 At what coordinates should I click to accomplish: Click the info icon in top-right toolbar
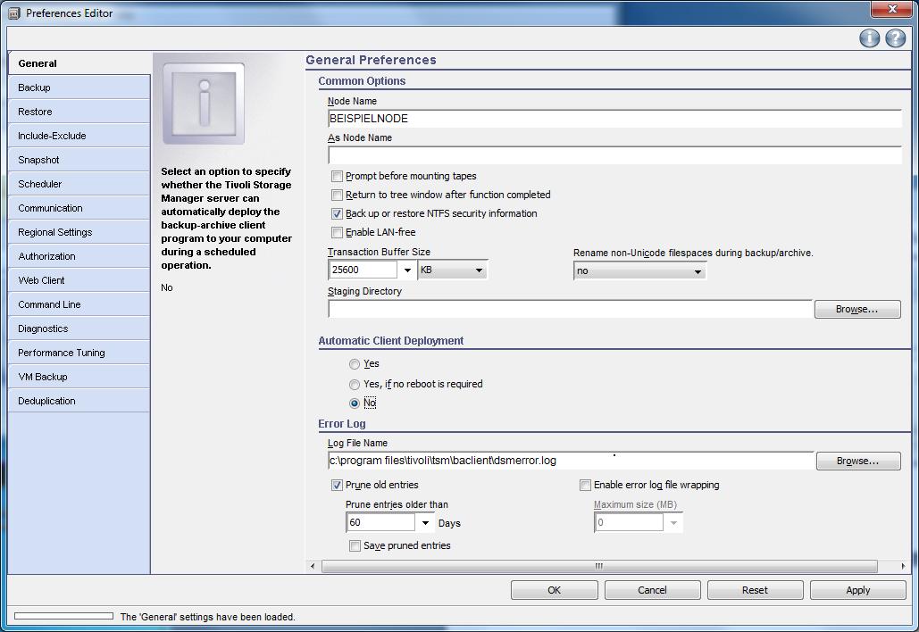coord(869,37)
